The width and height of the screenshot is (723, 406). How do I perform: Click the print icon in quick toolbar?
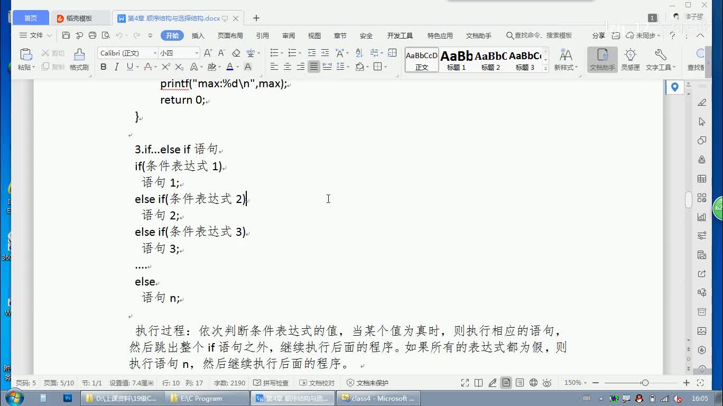pos(92,35)
